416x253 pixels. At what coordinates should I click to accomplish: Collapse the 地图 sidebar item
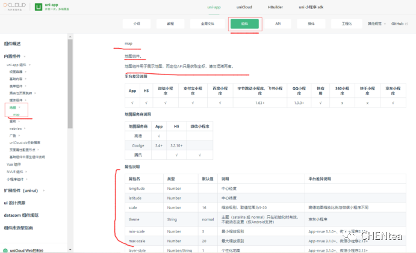pyautogui.click(x=14, y=108)
